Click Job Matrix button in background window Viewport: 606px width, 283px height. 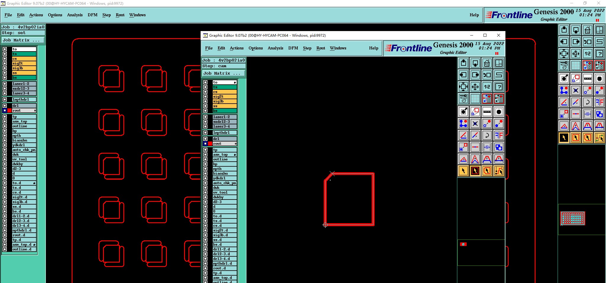point(23,40)
